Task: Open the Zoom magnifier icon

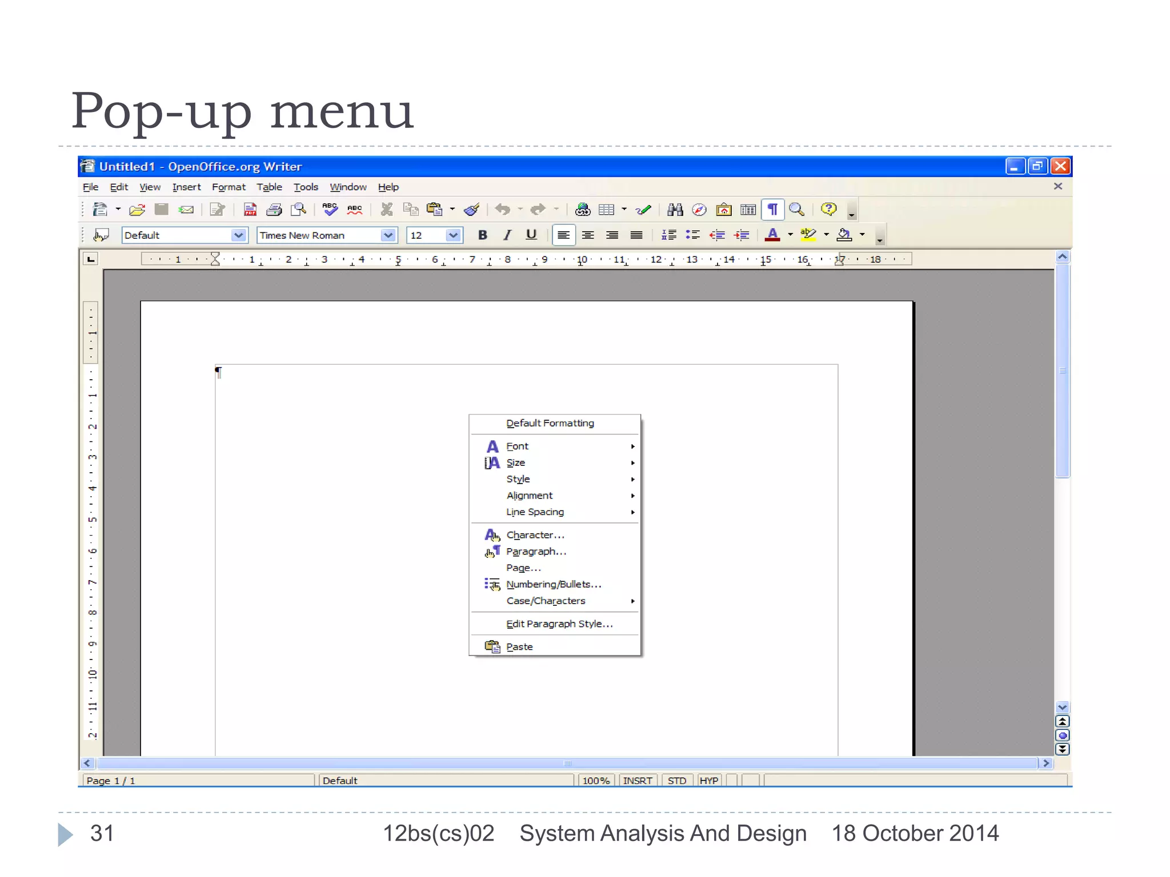Action: point(797,210)
